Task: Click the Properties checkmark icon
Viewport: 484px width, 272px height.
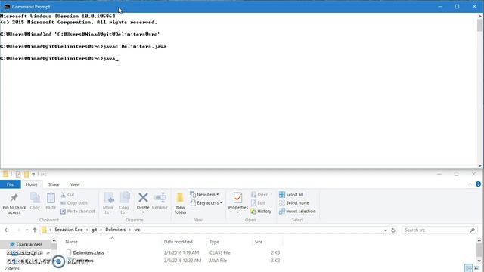Action: (237, 198)
